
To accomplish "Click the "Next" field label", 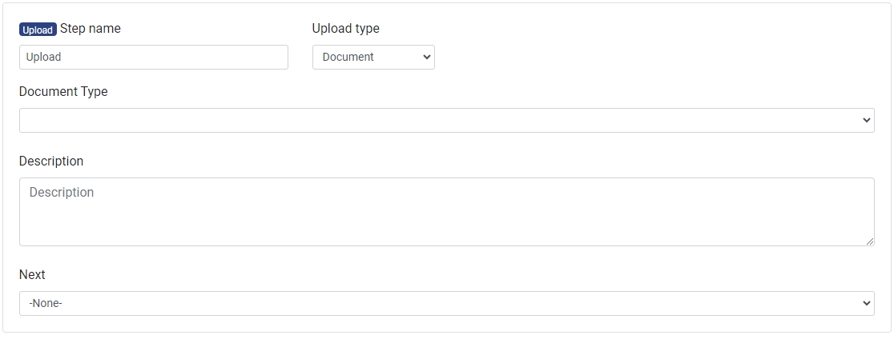I will coord(32,275).
